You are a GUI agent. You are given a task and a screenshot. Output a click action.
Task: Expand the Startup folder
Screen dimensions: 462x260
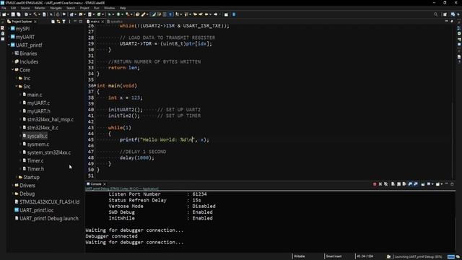(x=17, y=177)
